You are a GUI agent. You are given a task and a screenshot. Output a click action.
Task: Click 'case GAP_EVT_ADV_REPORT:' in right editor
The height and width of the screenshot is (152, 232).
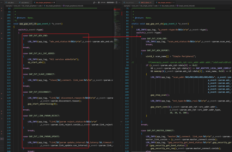155,51
